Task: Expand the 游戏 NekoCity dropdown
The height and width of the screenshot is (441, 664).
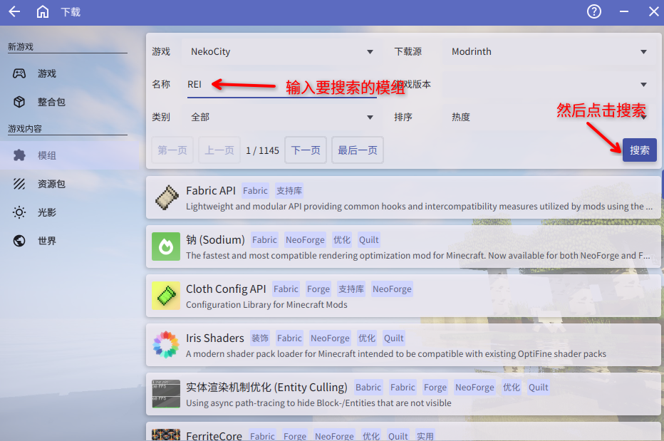Action: [281, 52]
